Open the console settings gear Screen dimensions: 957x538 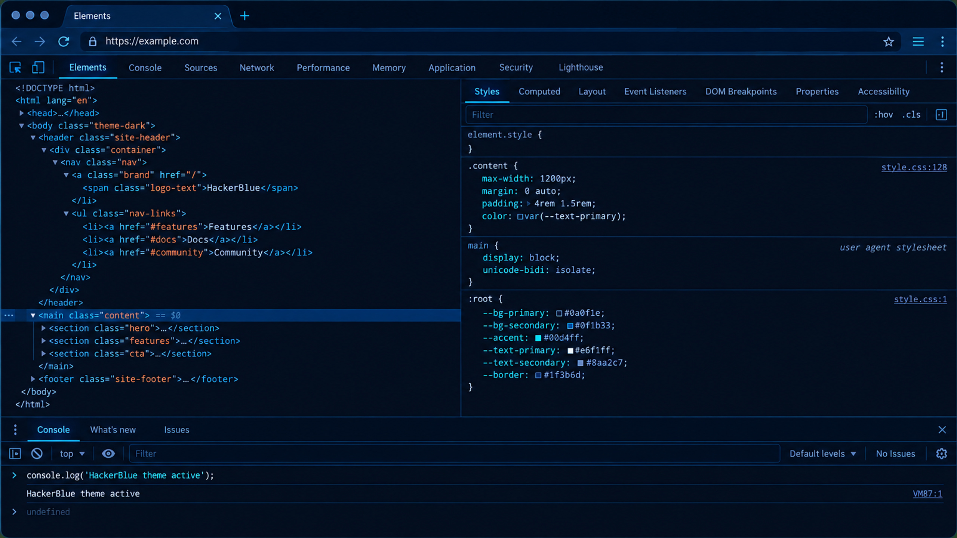[x=941, y=454]
